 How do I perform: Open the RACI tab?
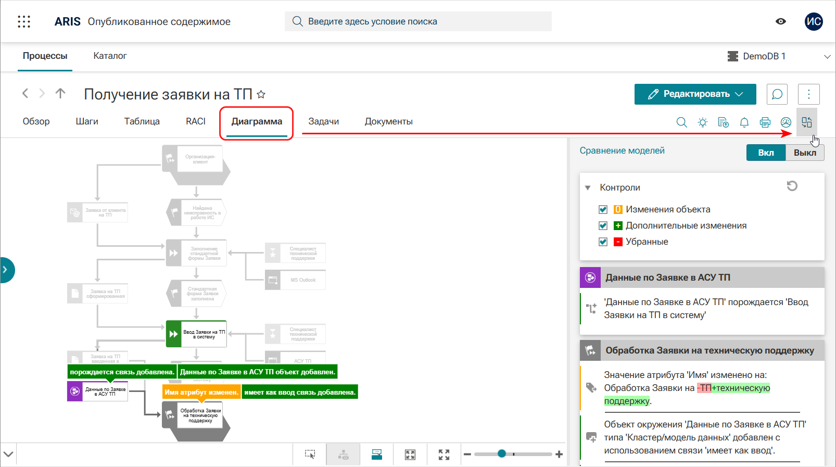[196, 121]
